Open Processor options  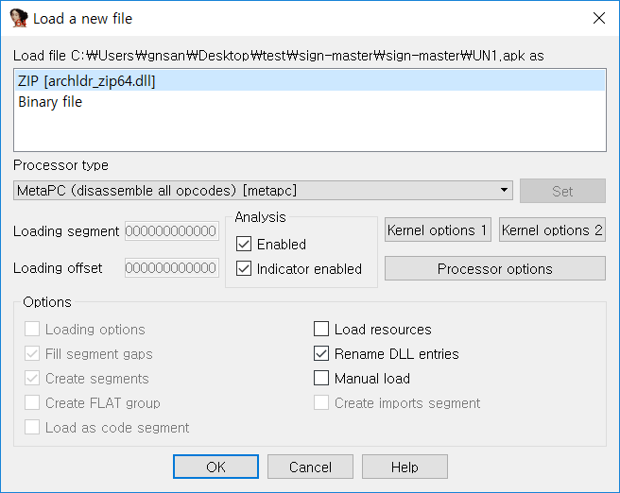click(x=494, y=268)
